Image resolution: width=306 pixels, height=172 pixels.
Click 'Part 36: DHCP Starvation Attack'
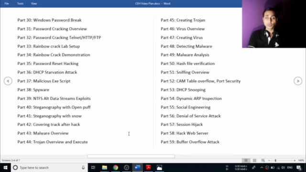(x=47, y=72)
